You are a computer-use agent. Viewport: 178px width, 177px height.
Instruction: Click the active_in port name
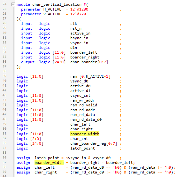point(81,33)
